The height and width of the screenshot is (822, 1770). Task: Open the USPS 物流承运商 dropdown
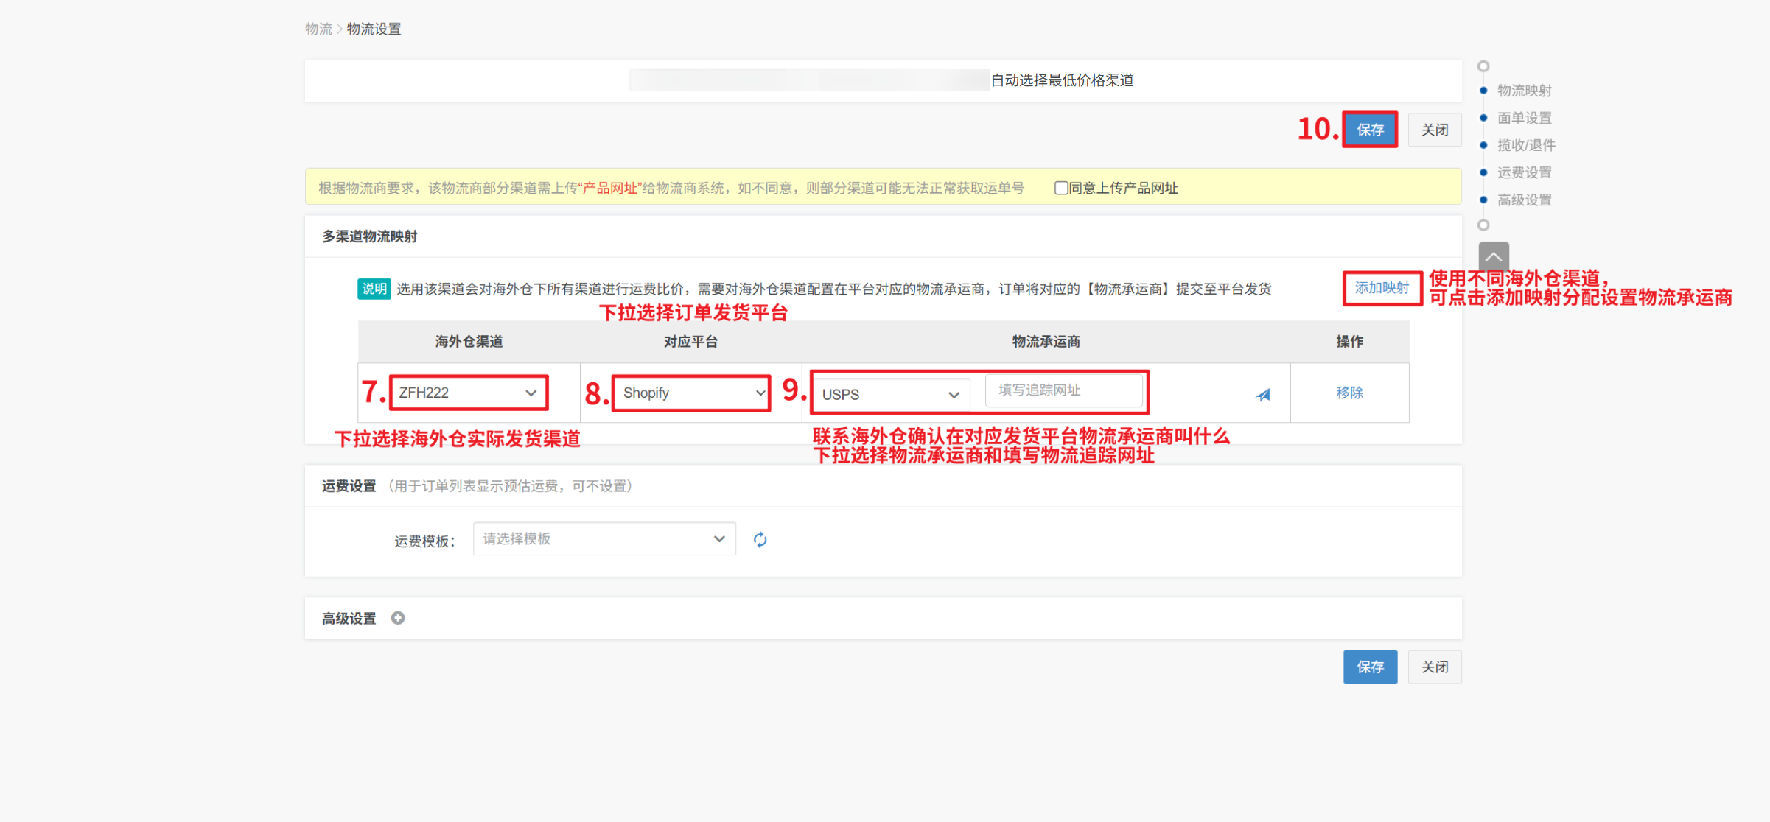(890, 395)
